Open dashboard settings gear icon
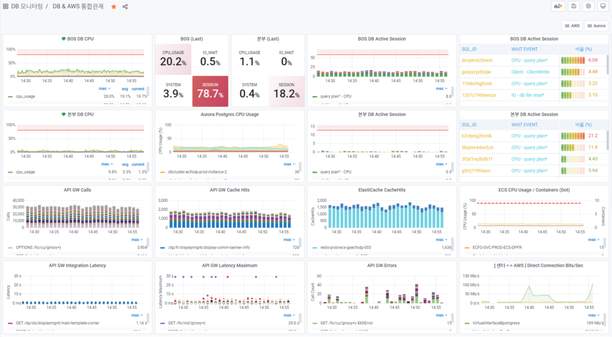The width and height of the screenshot is (612, 337). [x=589, y=7]
